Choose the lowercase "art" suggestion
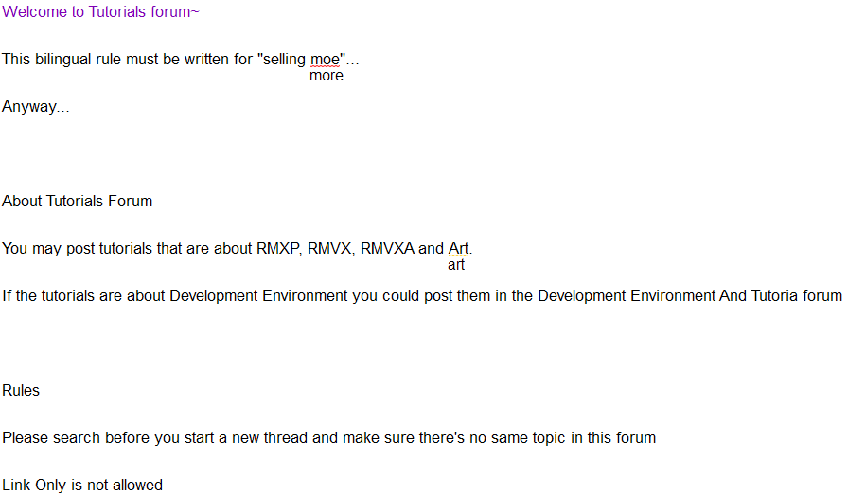This screenshot has height=495, width=848. click(x=456, y=265)
